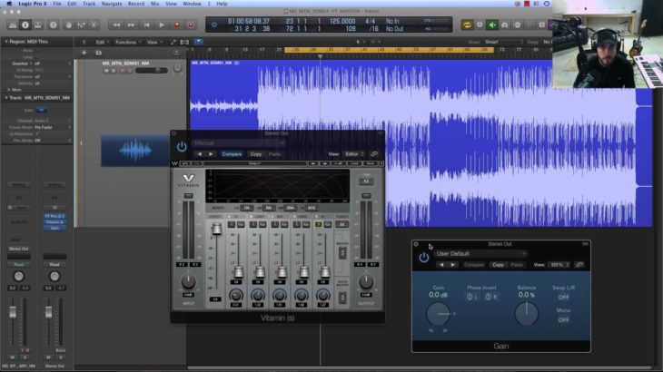Click the Vitamin INPUT knob

tap(188, 281)
